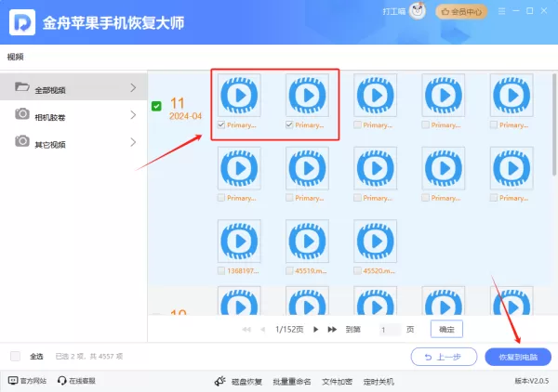
Task: Tick the Primary checkbox directly above 1368197...
Action: click(221, 198)
